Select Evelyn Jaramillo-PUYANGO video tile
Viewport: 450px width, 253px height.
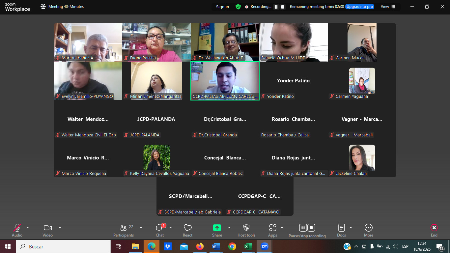88,81
